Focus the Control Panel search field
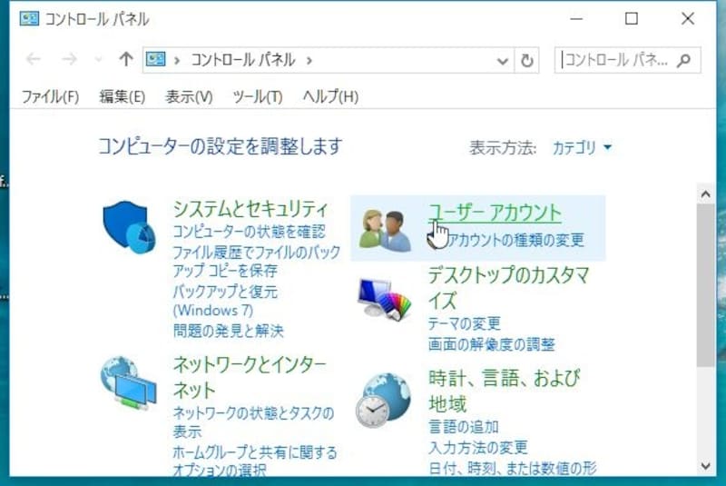The image size is (726, 486). (x=618, y=60)
